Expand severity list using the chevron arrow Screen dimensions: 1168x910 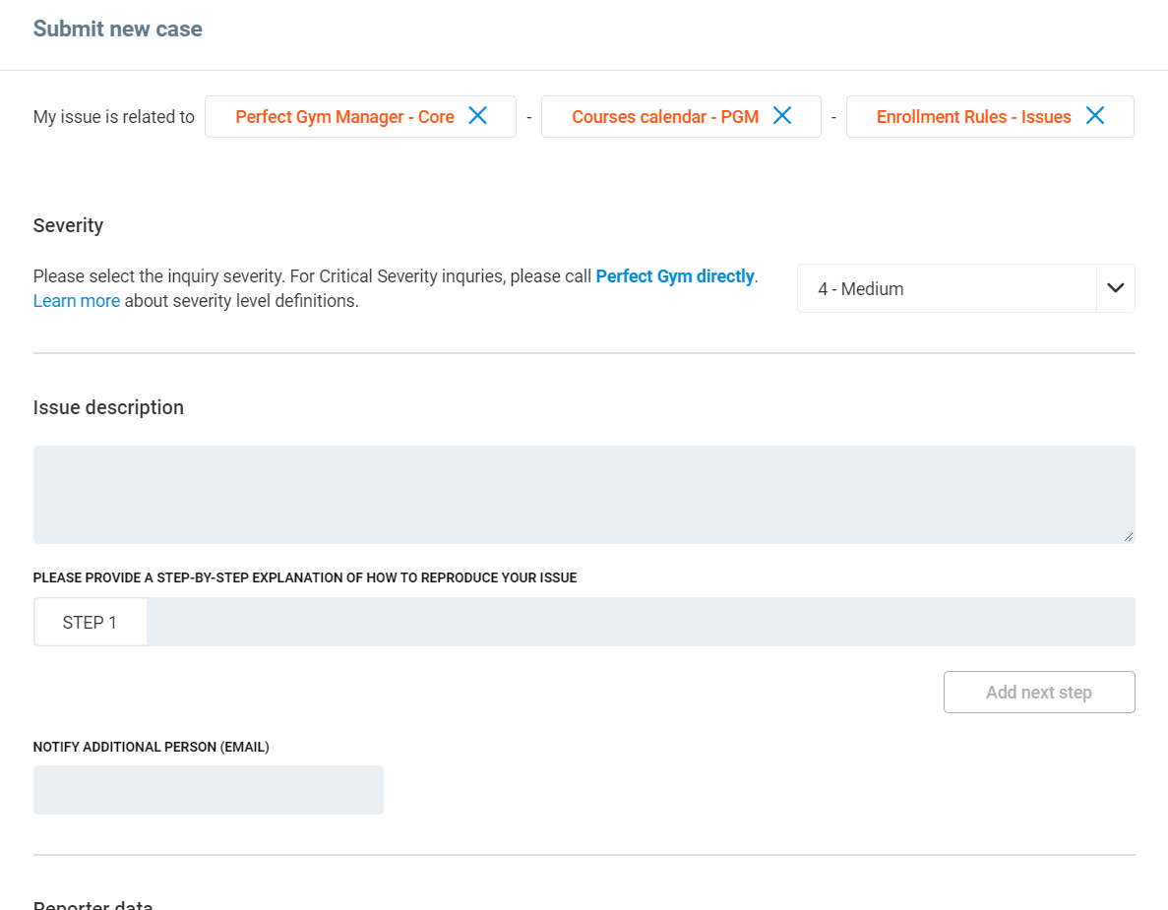(1115, 289)
